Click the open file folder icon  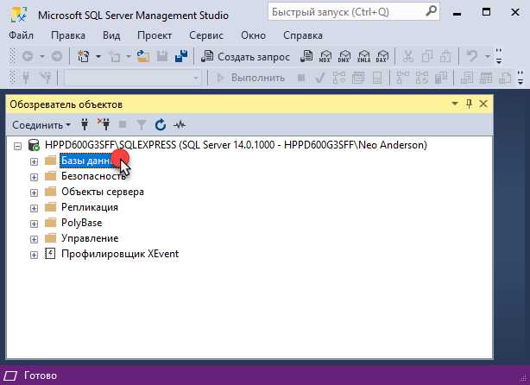(143, 56)
